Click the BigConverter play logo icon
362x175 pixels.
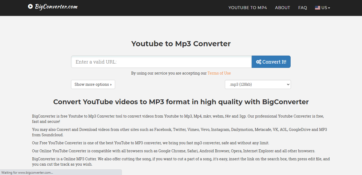pyautogui.click(x=30, y=6)
